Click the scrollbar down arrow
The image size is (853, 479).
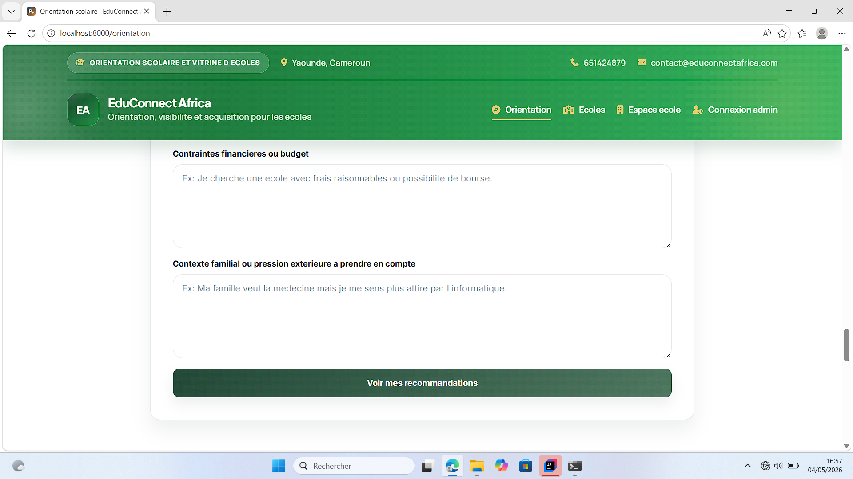(846, 446)
